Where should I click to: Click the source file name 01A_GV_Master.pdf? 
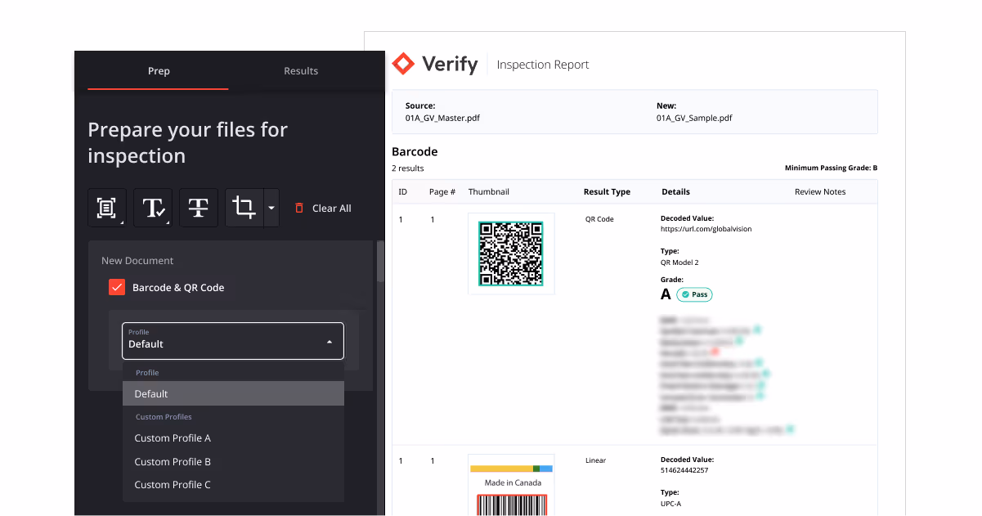(442, 118)
